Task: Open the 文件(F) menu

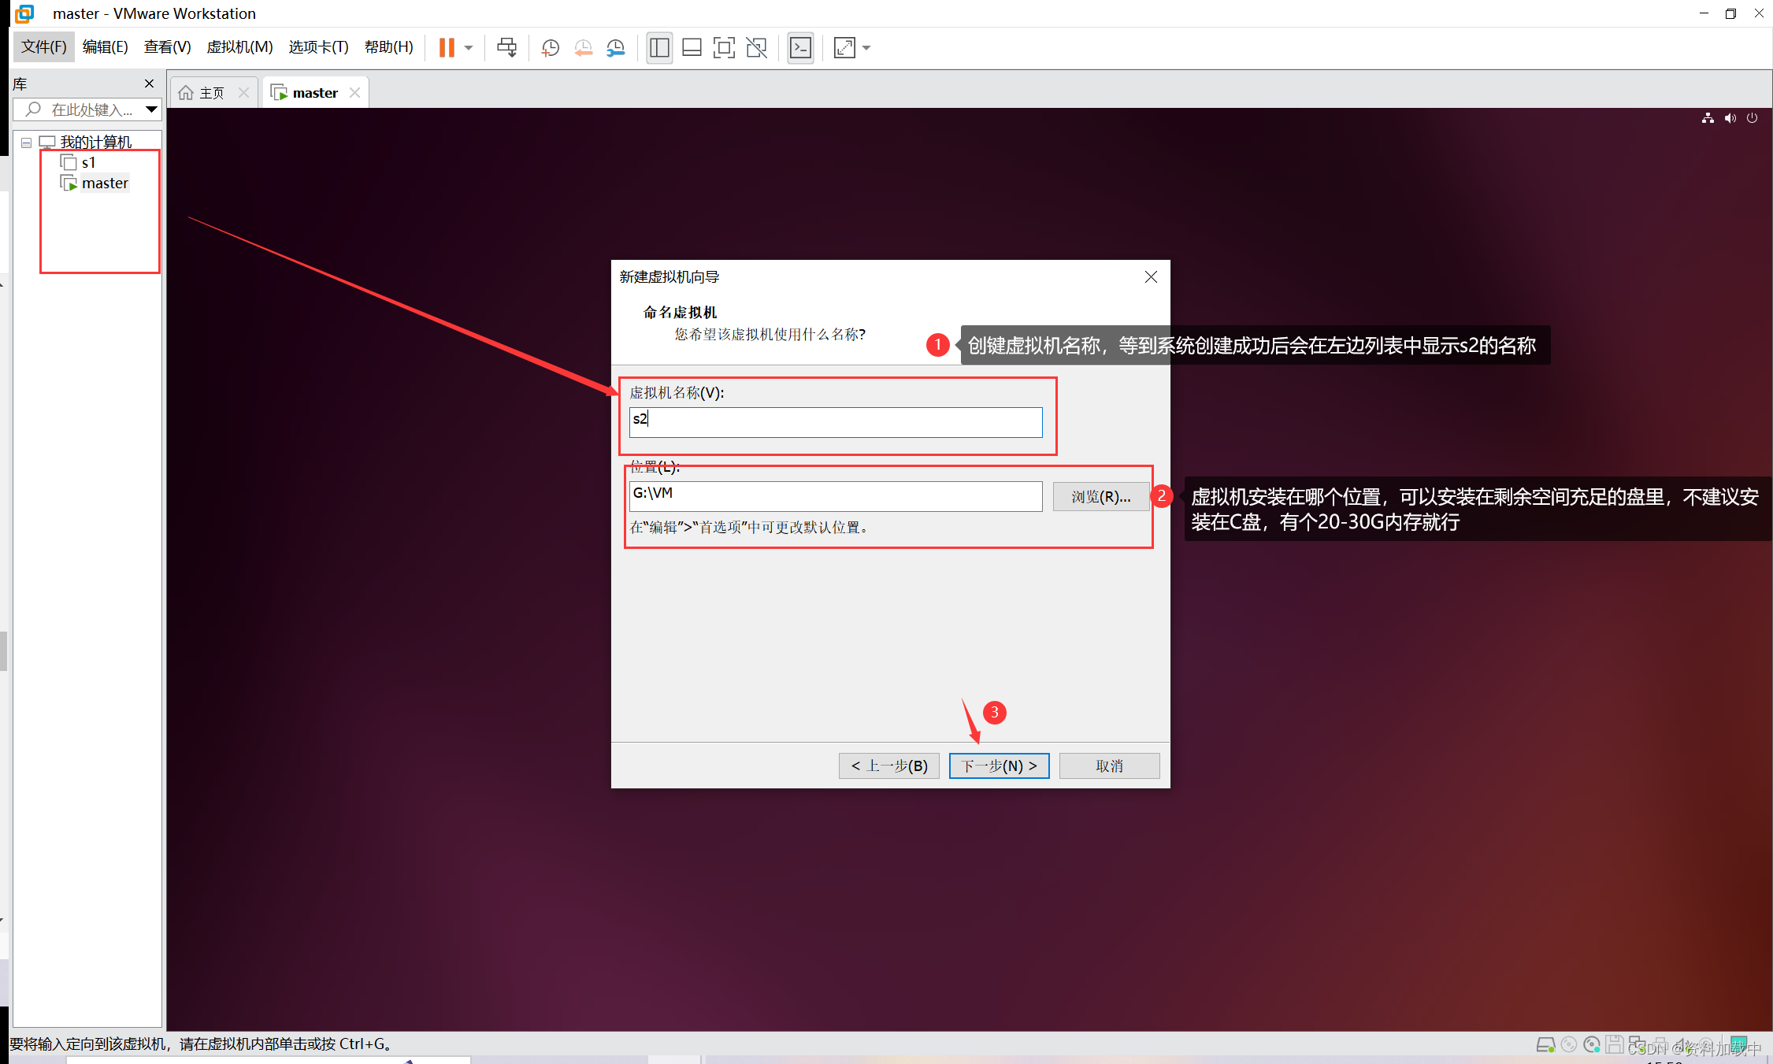Action: [x=44, y=47]
